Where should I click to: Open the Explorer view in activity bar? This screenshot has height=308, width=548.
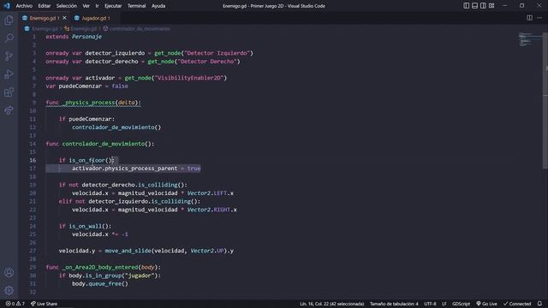(x=9, y=21)
